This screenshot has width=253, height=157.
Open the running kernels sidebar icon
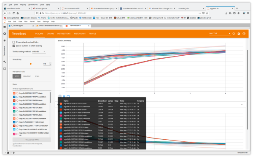point(5,34)
